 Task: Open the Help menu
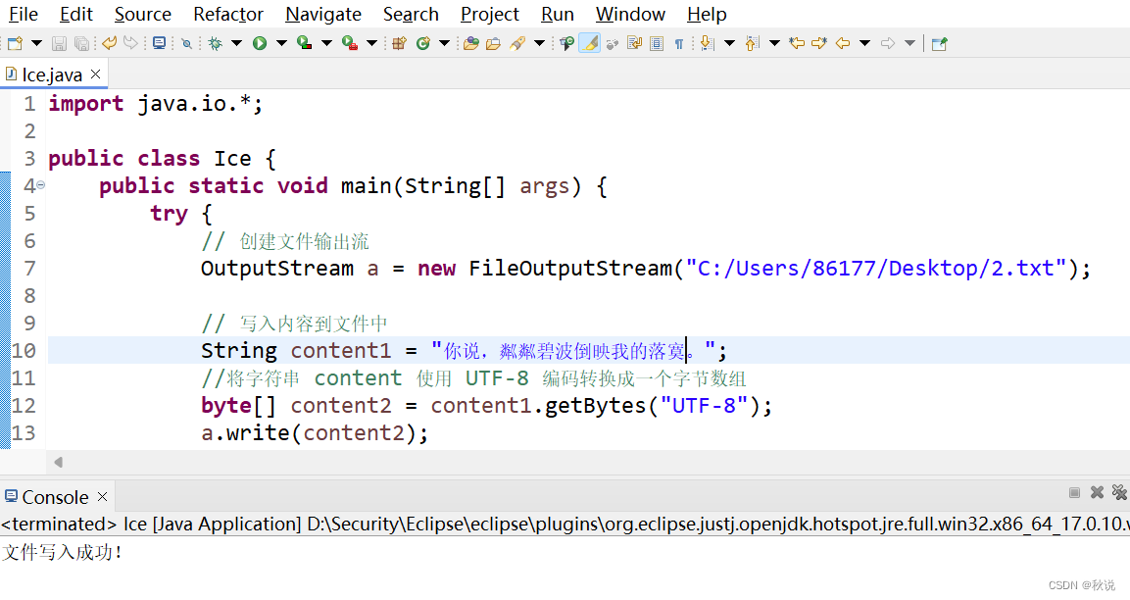pyautogui.click(x=707, y=15)
